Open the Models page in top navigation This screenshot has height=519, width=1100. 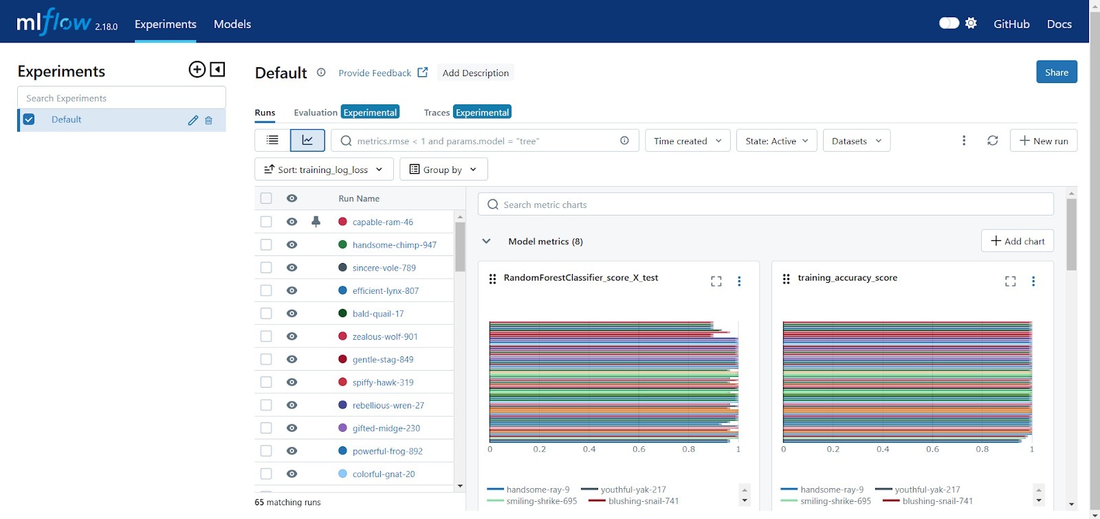pos(232,24)
